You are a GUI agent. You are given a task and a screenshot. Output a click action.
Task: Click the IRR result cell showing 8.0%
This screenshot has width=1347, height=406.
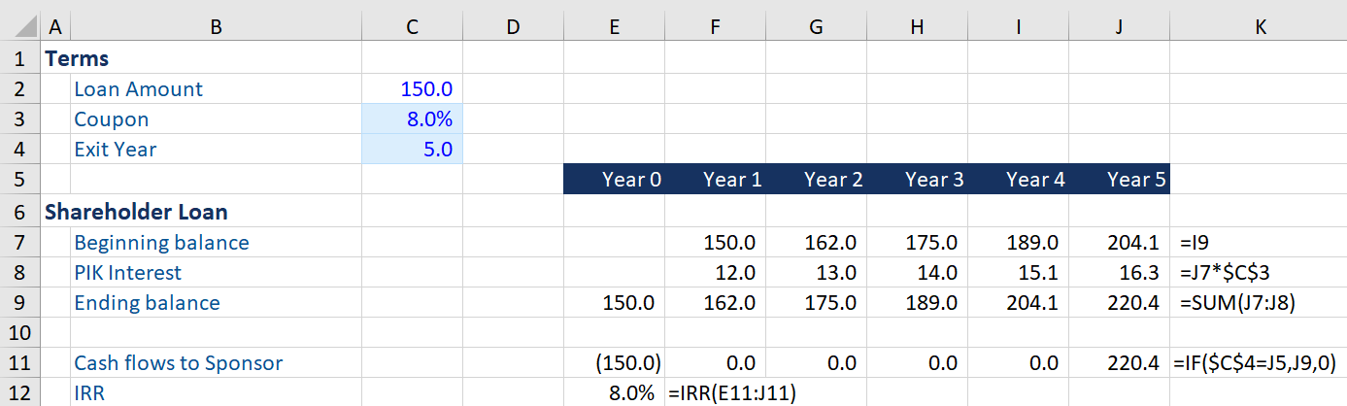[614, 392]
